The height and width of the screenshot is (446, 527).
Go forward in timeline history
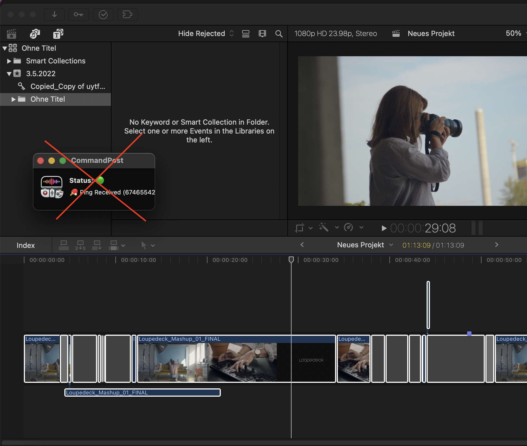[x=496, y=245]
